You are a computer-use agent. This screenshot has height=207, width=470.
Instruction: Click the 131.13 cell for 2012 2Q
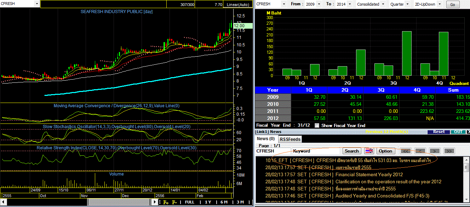[345, 118]
